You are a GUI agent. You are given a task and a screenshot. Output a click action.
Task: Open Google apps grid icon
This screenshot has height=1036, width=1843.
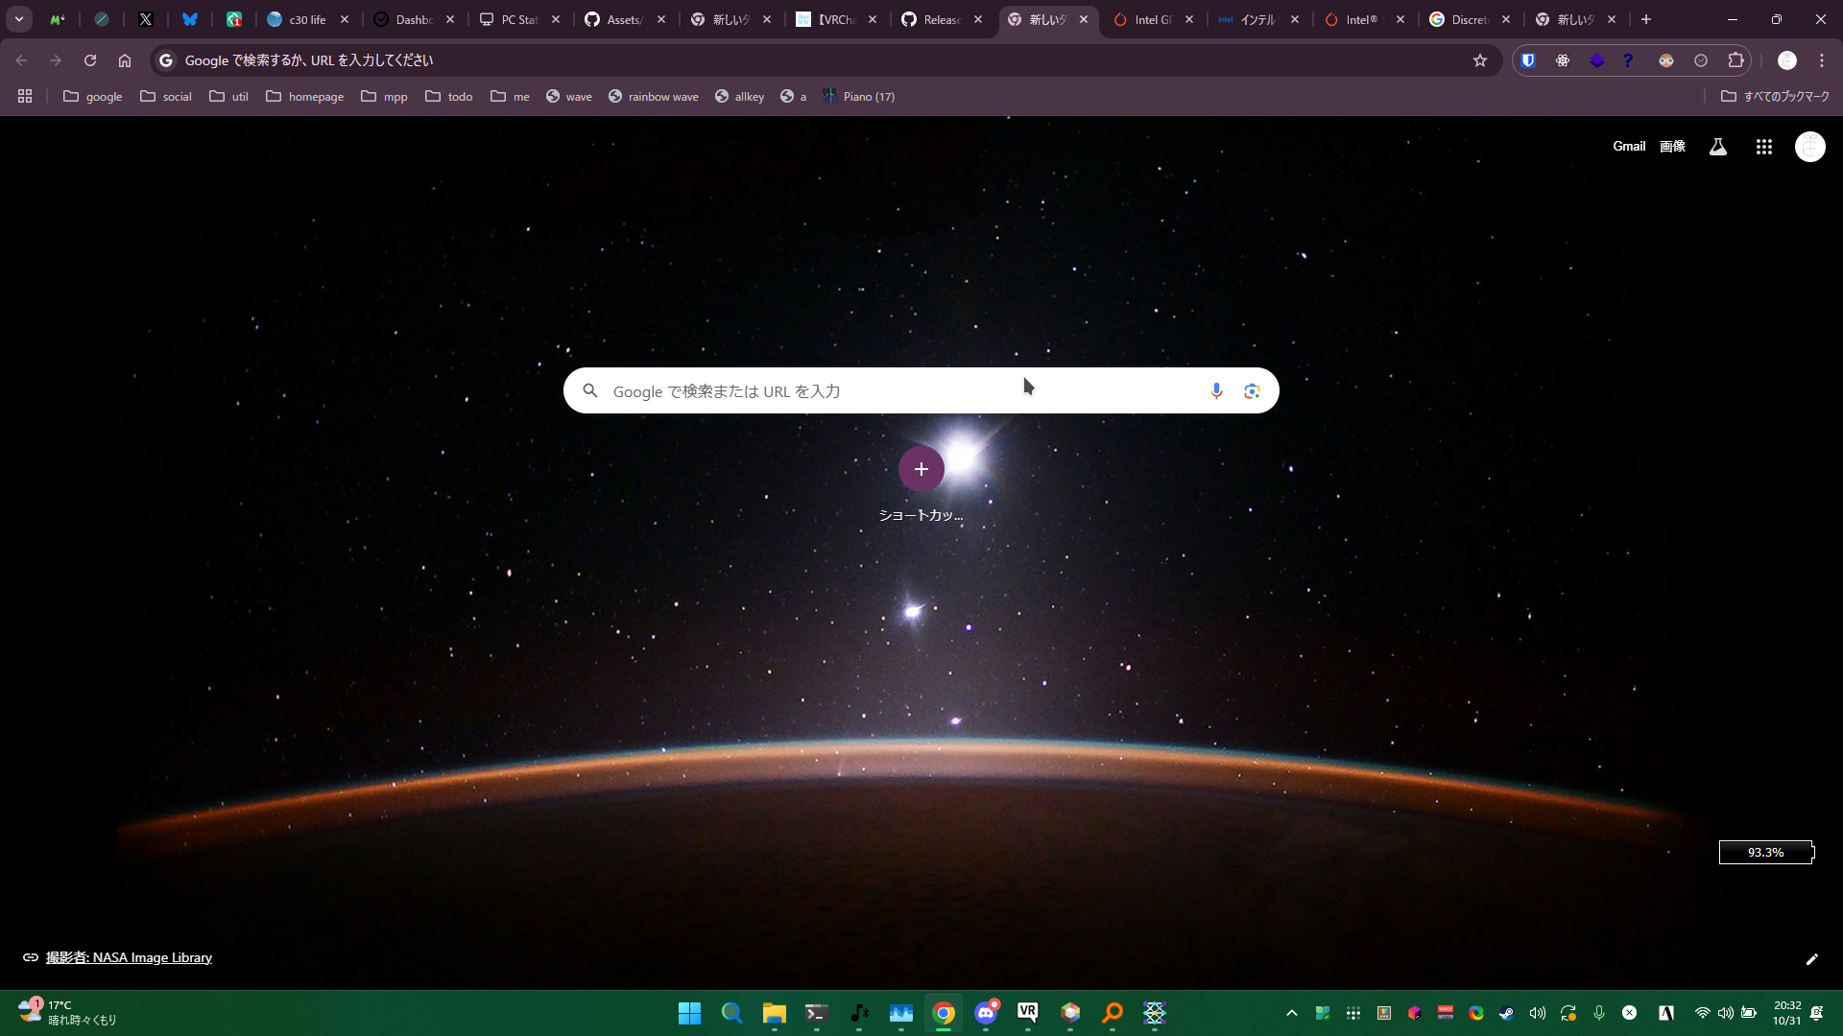(x=1763, y=147)
